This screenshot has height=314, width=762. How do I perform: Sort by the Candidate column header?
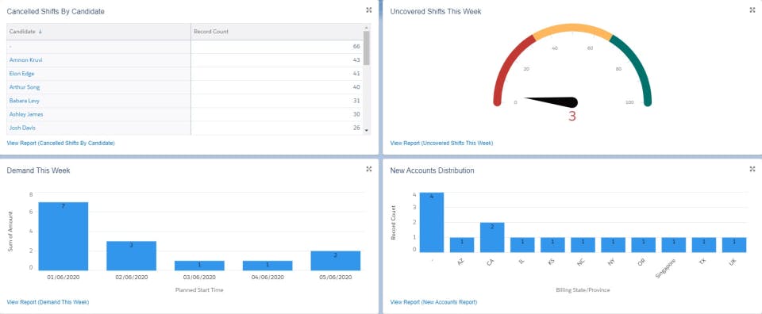(x=98, y=32)
